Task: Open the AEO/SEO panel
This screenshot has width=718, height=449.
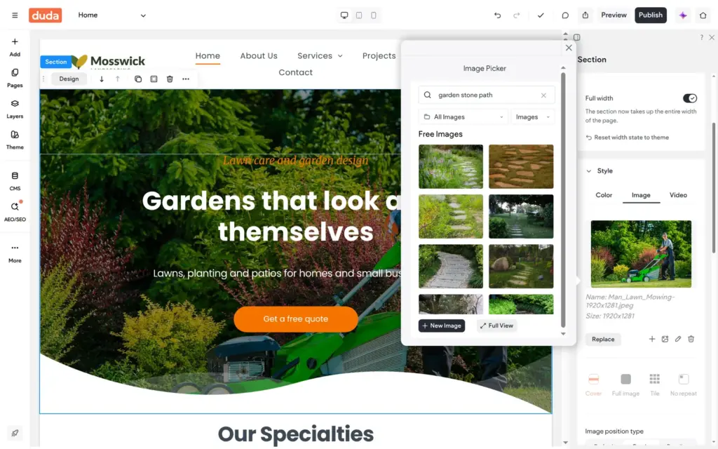Action: click(x=15, y=212)
